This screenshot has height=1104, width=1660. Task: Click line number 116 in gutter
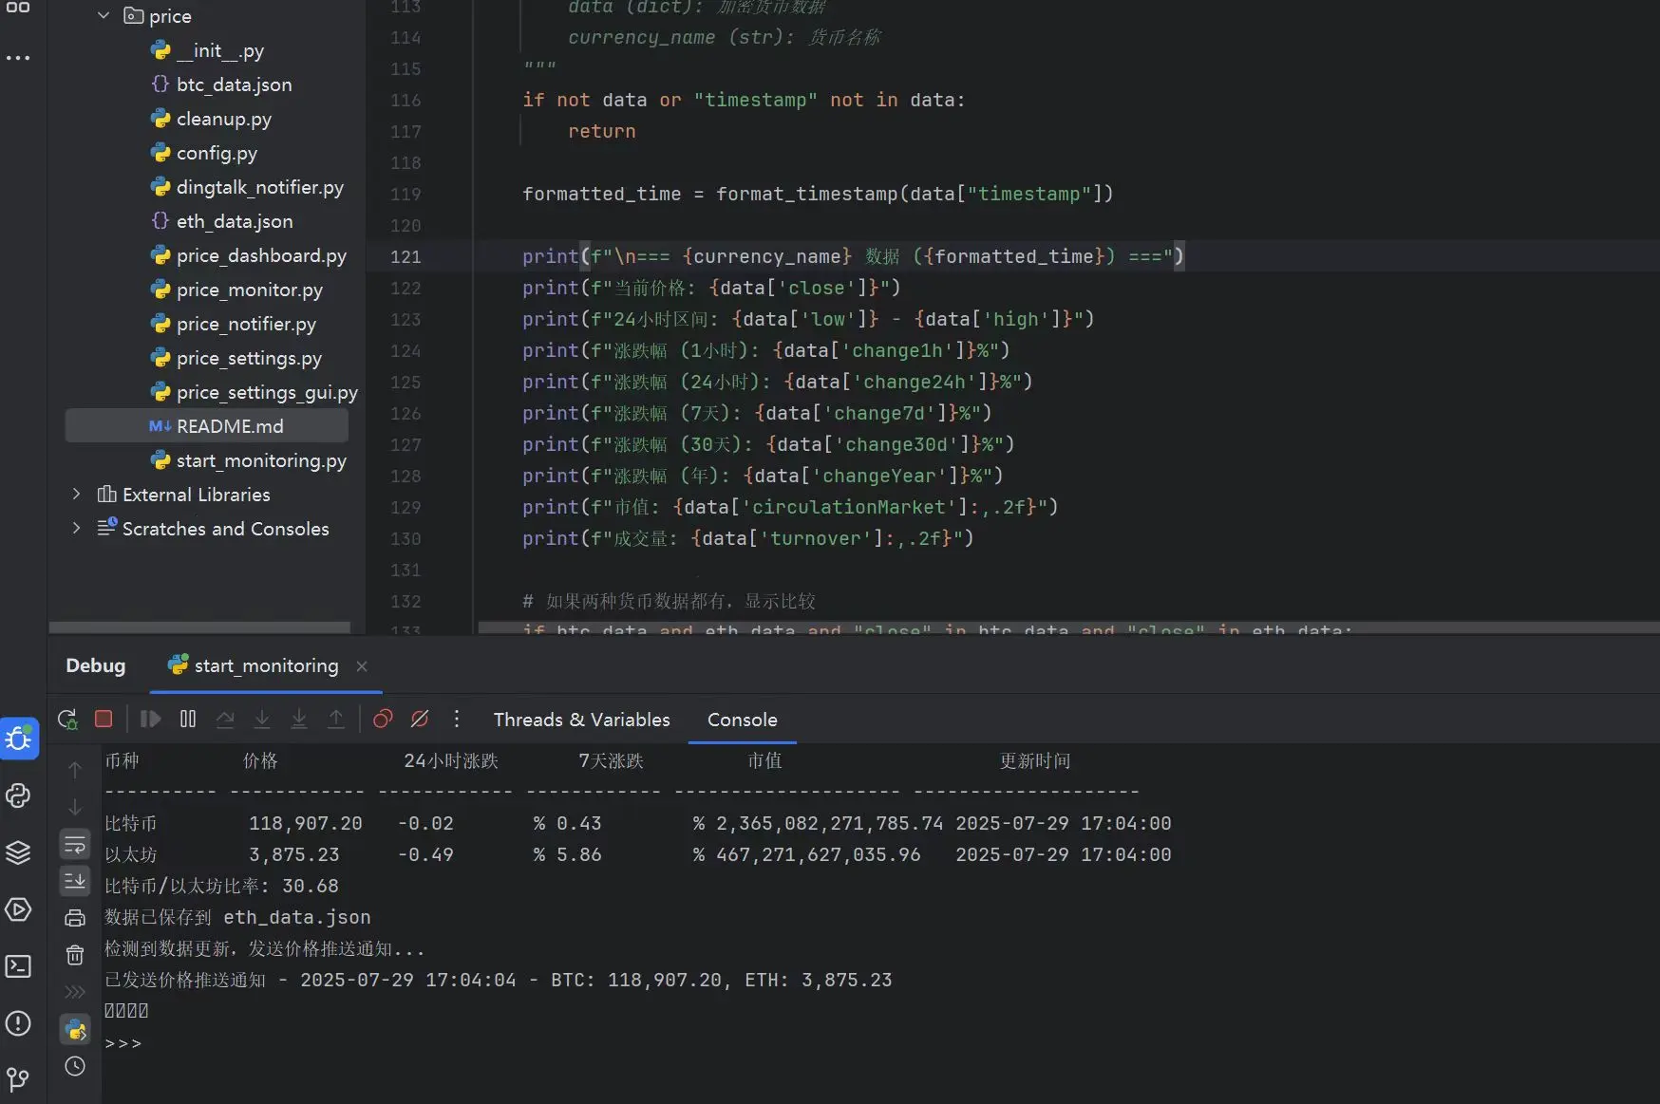pyautogui.click(x=406, y=100)
